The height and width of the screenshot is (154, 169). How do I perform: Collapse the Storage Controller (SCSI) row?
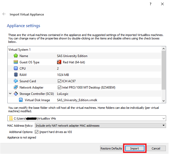[10, 94]
